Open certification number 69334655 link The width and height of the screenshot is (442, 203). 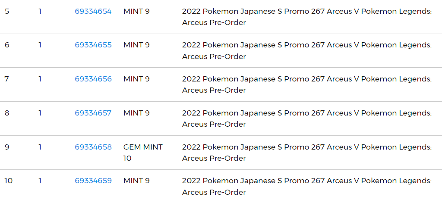point(93,45)
